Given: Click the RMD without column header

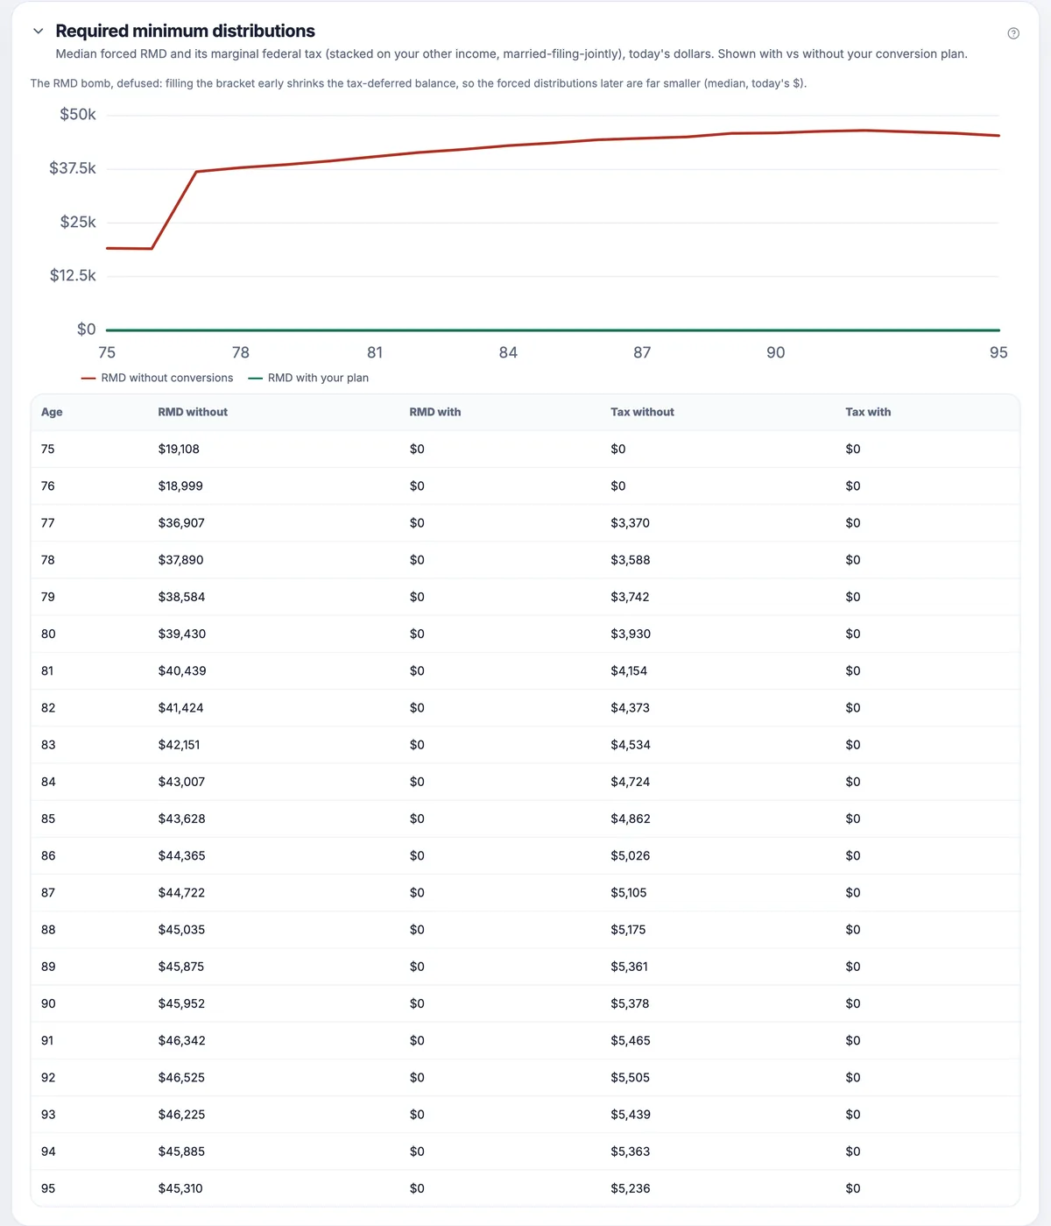Looking at the screenshot, I should point(193,412).
